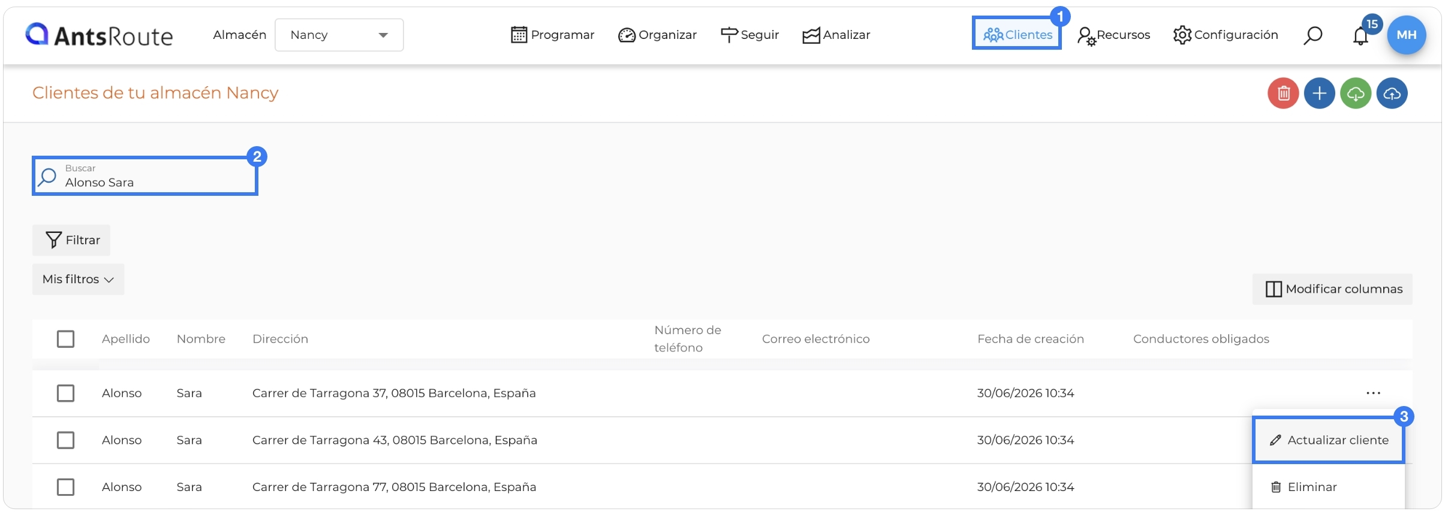The width and height of the screenshot is (1445, 515).
Task: Open the Configuración settings menu
Action: (x=1225, y=35)
